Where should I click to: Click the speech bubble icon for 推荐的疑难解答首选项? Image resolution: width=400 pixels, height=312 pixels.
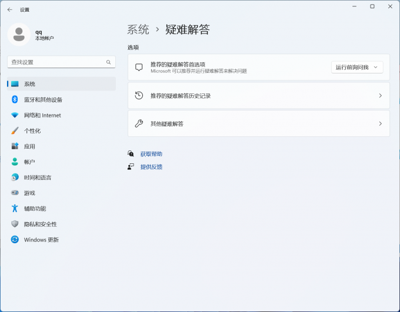(x=139, y=68)
